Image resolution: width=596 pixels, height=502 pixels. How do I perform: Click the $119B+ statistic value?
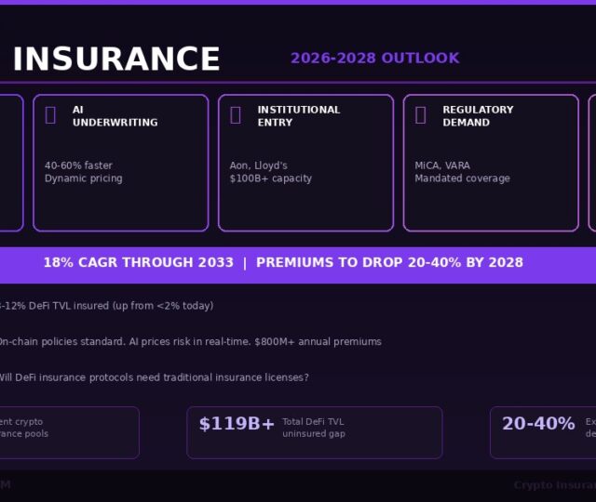(x=237, y=424)
